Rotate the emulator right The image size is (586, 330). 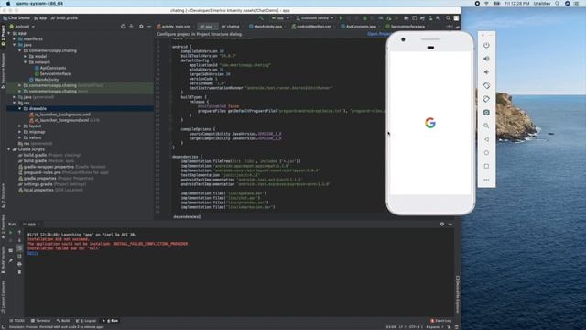pos(486,99)
